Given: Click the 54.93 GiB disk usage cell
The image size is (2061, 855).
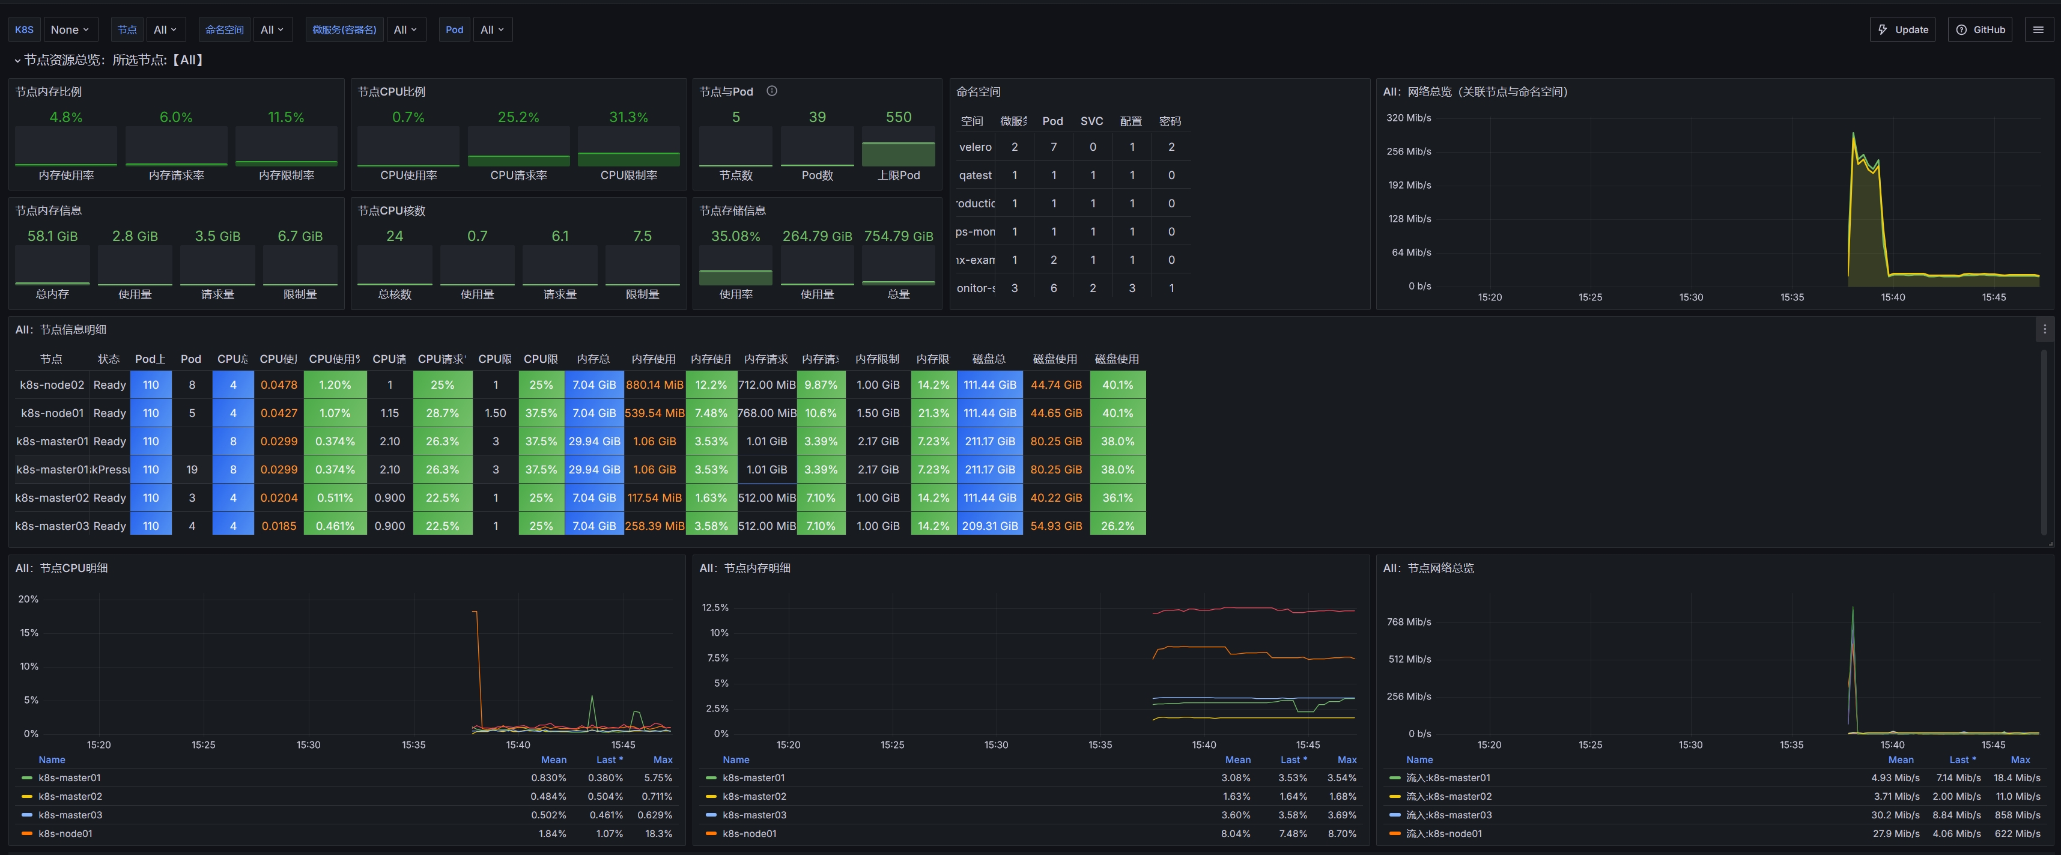Looking at the screenshot, I should coord(1056,526).
